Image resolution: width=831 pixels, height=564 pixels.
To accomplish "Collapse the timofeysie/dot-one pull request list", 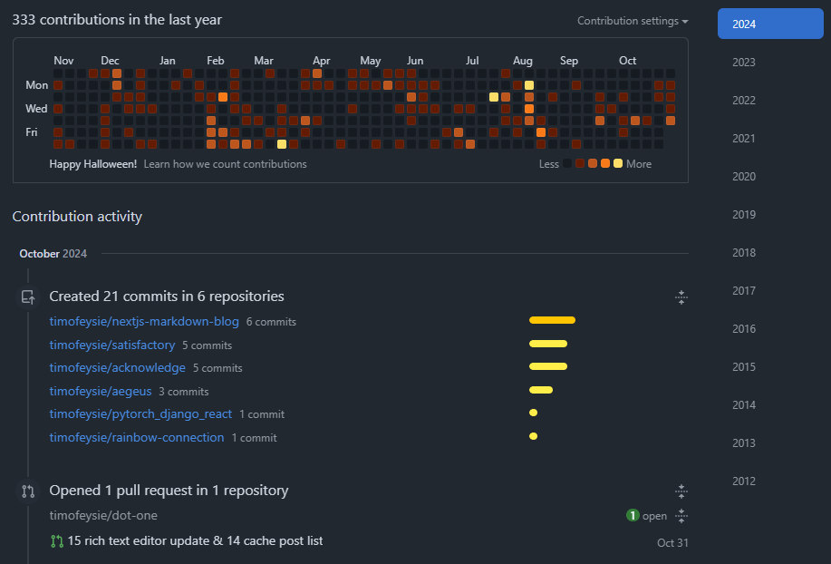I will [x=681, y=515].
